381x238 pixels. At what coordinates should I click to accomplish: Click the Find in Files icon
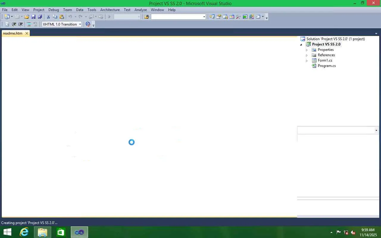146,17
